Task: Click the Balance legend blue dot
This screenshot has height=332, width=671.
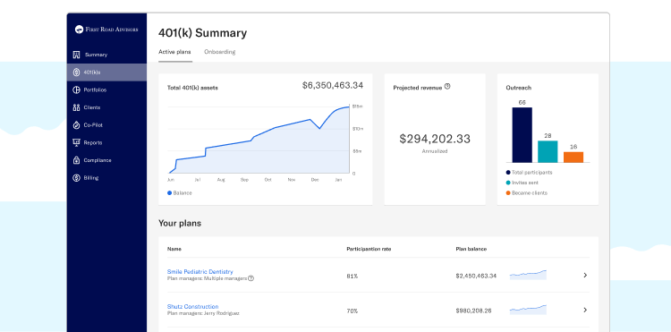Action: click(169, 193)
